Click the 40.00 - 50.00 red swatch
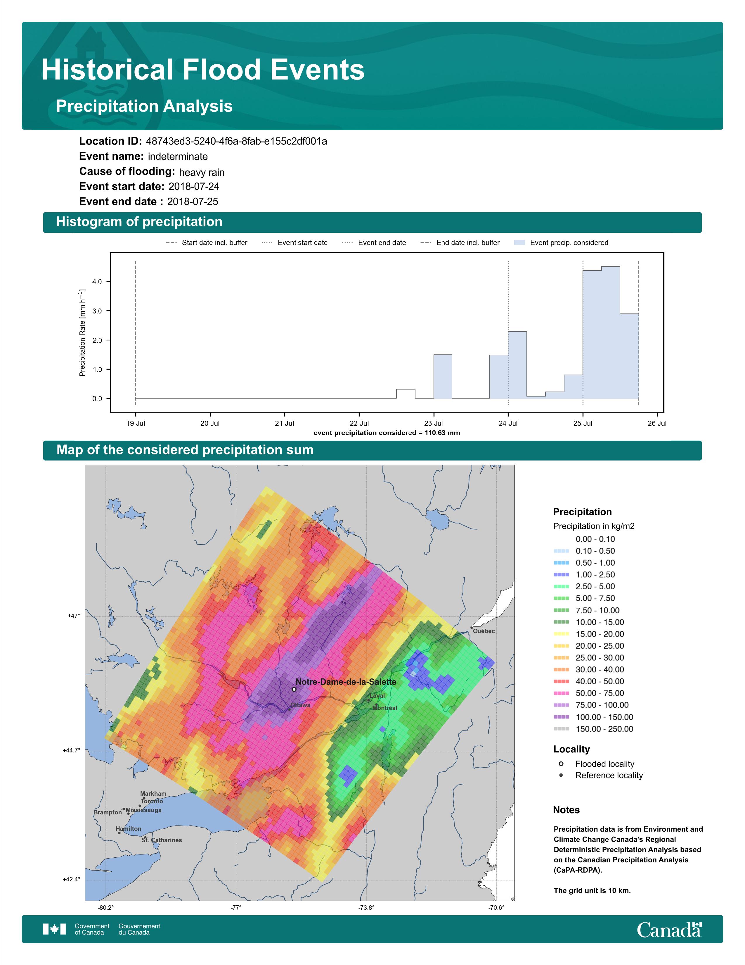Viewport: 745px width, 965px height. (561, 681)
